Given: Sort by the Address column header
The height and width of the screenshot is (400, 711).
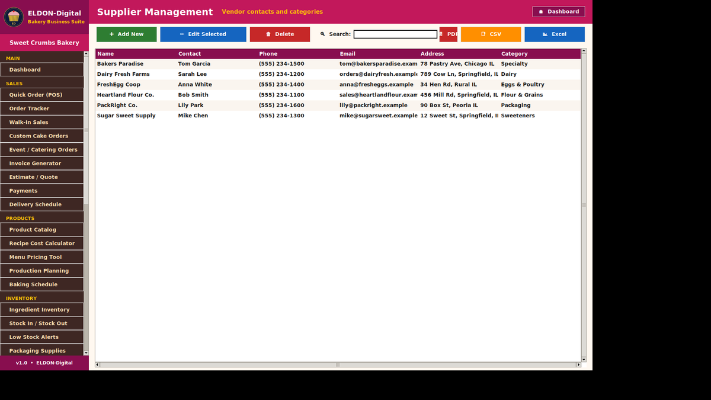Looking at the screenshot, I should click(x=459, y=54).
